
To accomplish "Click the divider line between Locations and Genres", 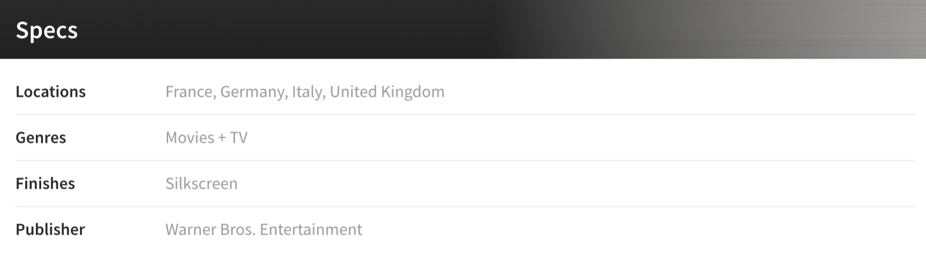I will pos(465,114).
